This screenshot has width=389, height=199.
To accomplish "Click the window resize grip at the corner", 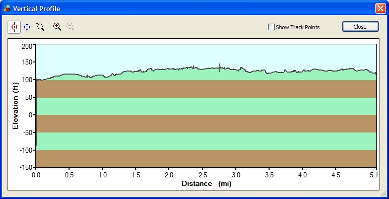I will pyautogui.click(x=384, y=194).
